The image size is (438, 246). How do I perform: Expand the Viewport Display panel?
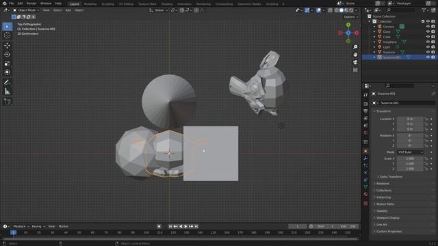pyautogui.click(x=387, y=218)
